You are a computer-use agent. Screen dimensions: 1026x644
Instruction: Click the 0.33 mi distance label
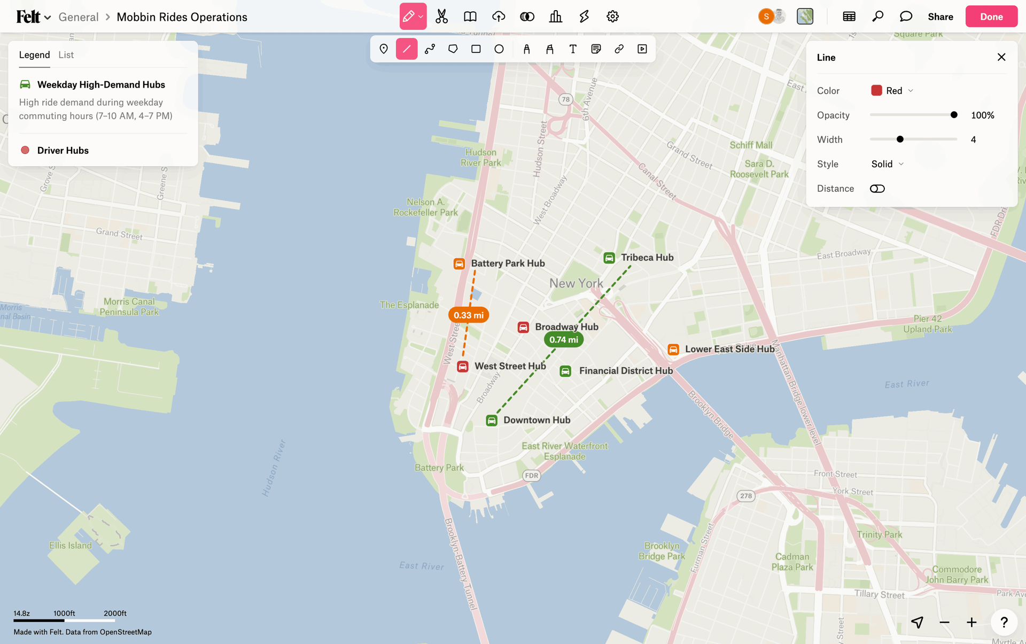pos(469,315)
